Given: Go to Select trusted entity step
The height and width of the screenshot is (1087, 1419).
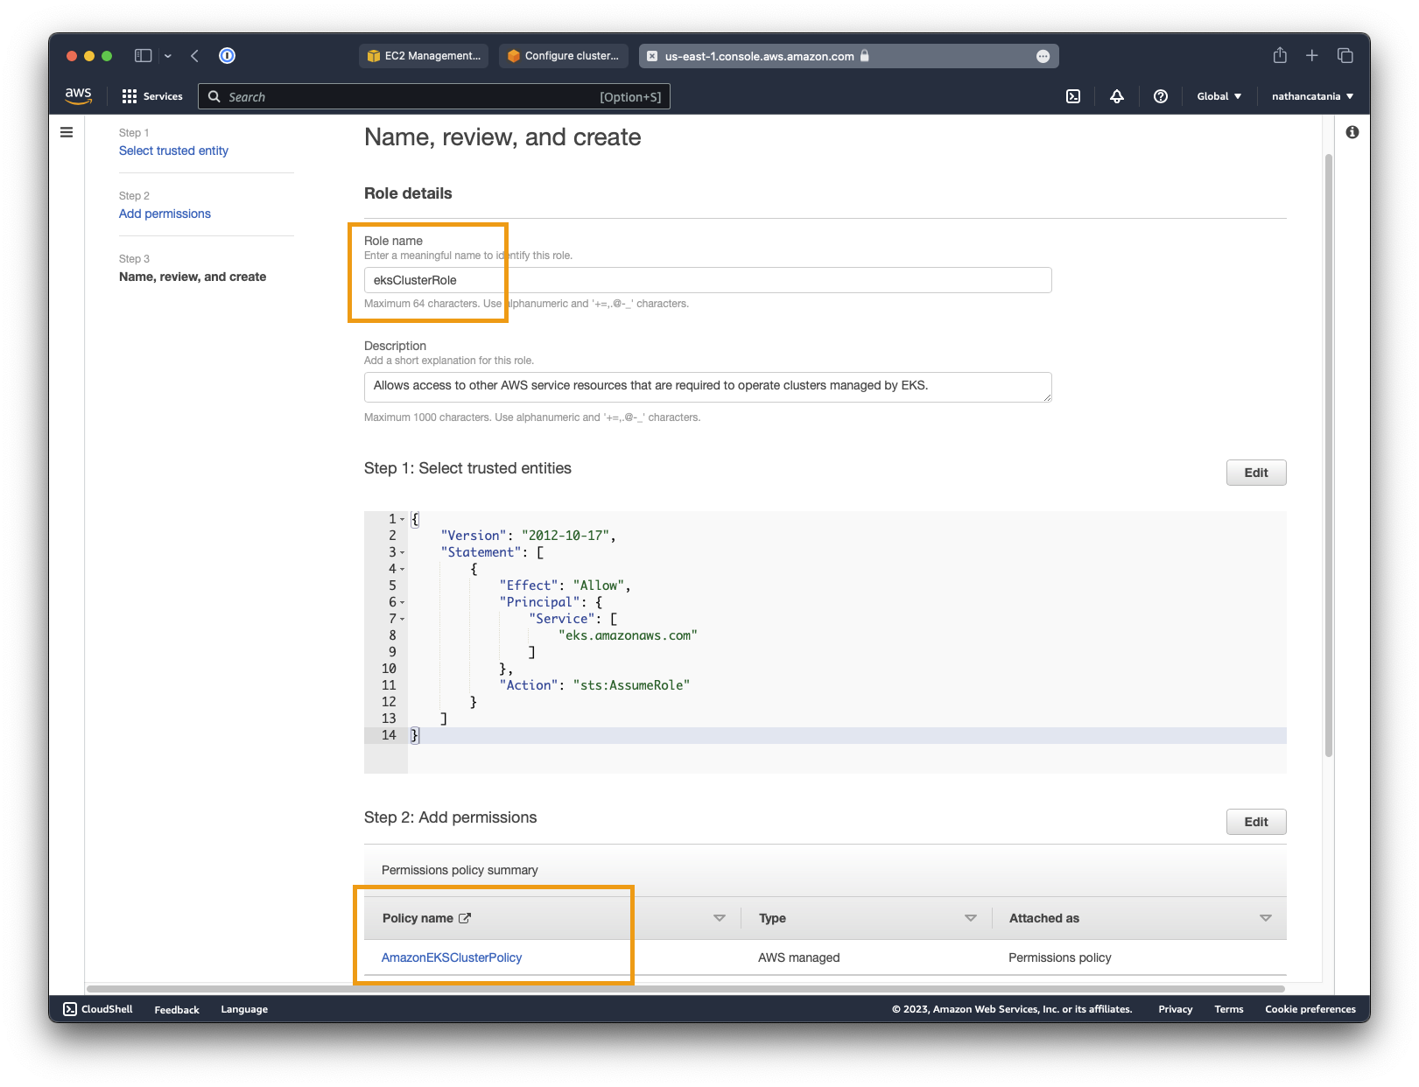Looking at the screenshot, I should pos(173,151).
